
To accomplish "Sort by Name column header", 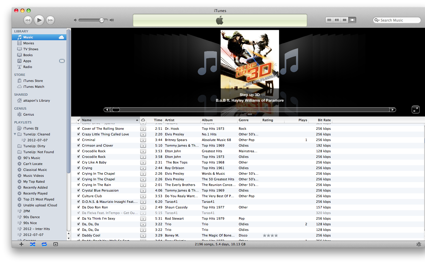I will click(x=110, y=120).
